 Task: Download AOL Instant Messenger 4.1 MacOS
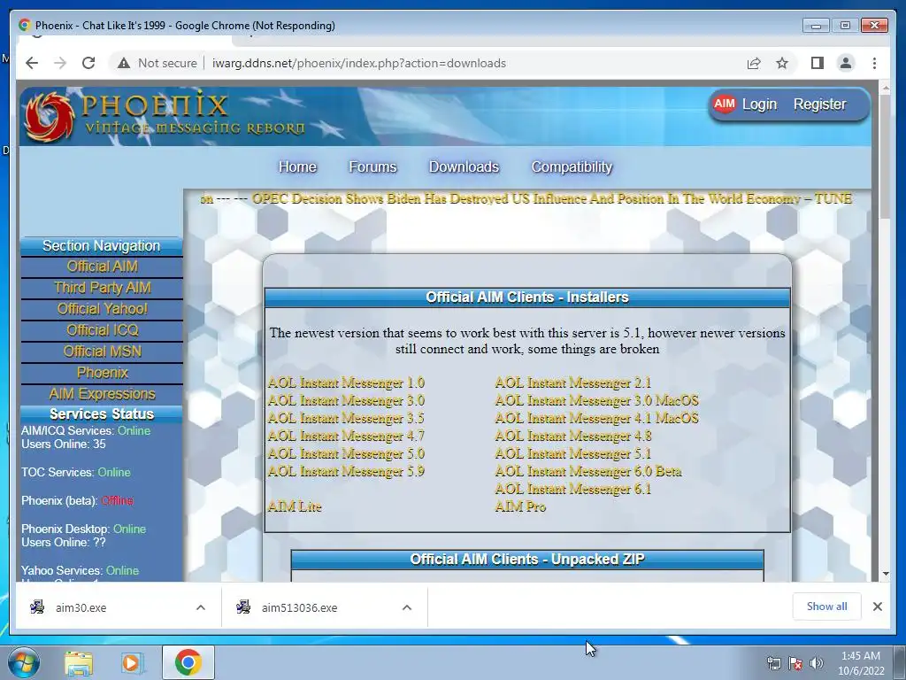(596, 418)
